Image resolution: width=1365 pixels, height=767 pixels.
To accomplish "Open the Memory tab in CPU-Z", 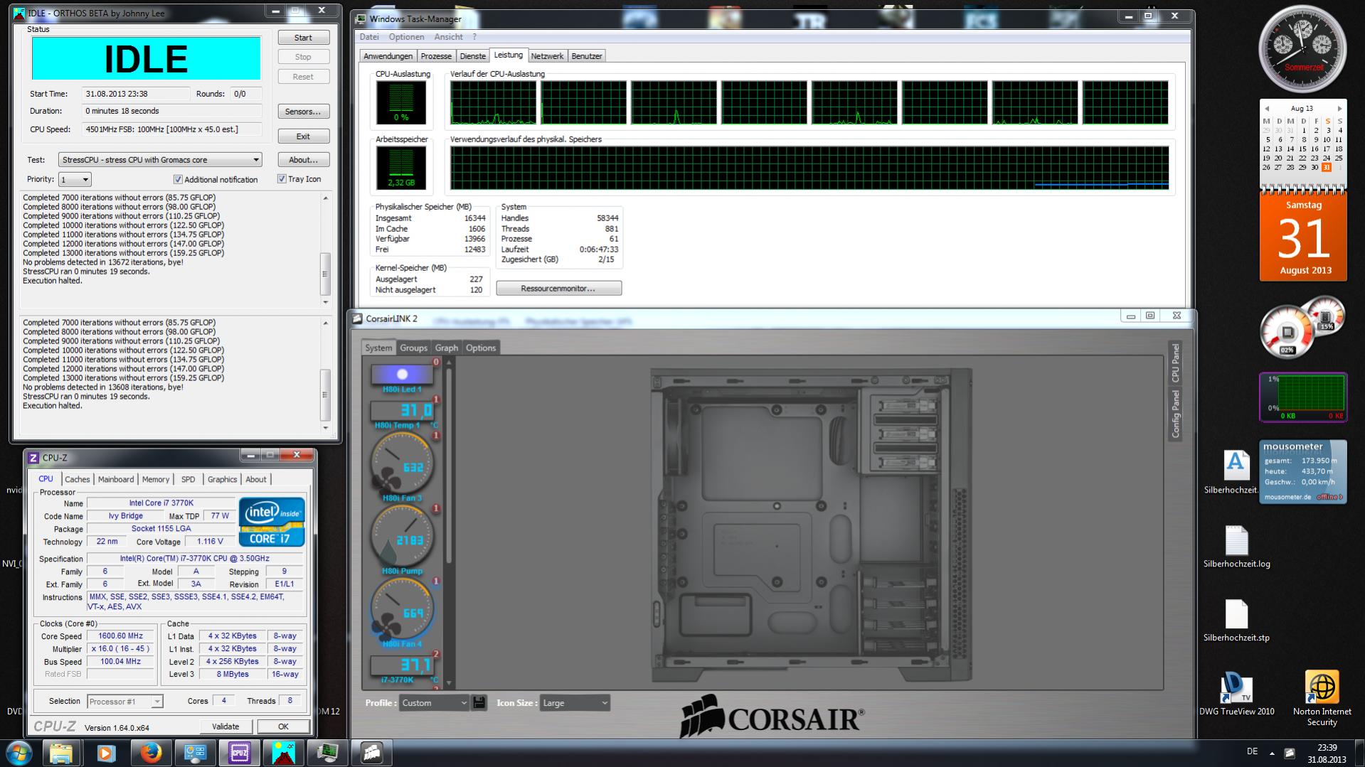I will point(156,479).
